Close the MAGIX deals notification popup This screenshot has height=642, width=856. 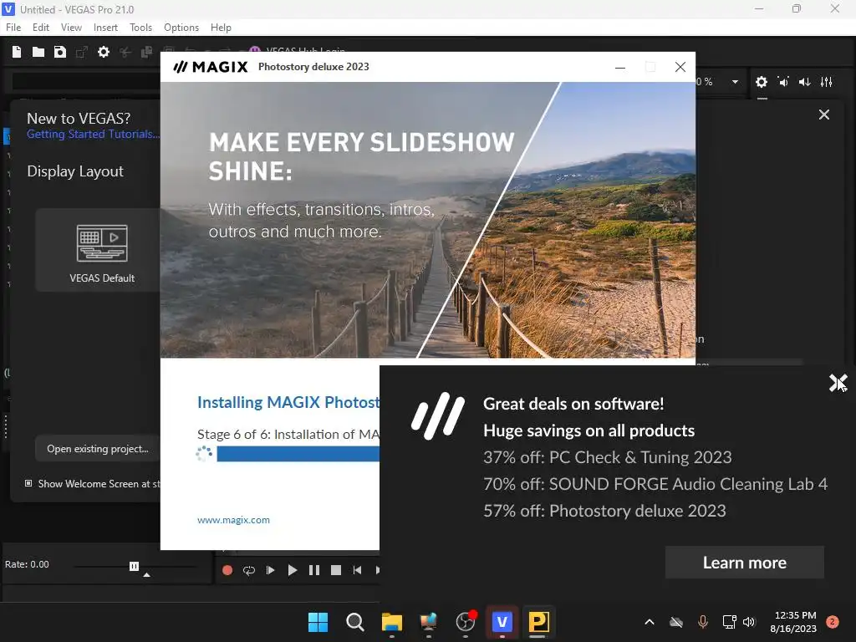coord(838,383)
